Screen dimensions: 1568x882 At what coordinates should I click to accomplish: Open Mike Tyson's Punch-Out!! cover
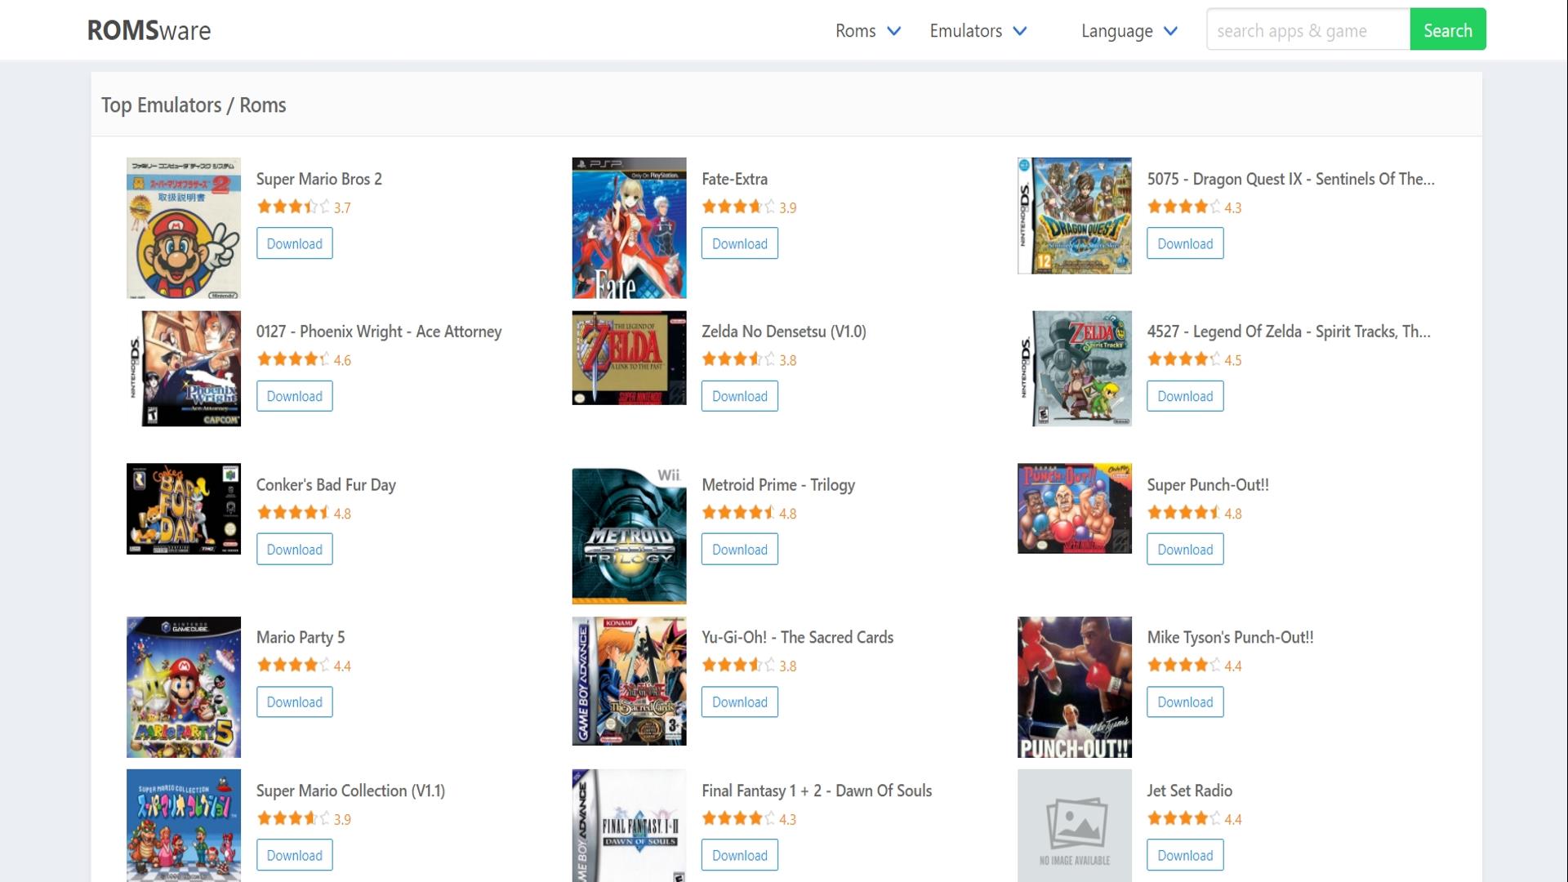(1074, 687)
